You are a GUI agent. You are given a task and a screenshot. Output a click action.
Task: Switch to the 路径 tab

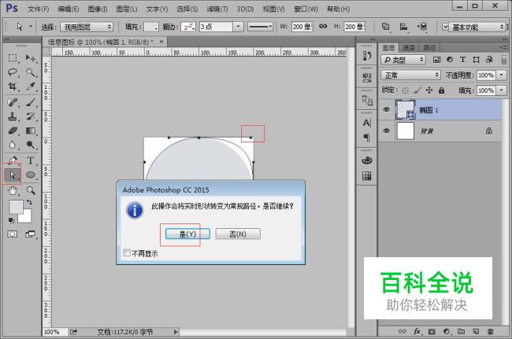pos(429,48)
